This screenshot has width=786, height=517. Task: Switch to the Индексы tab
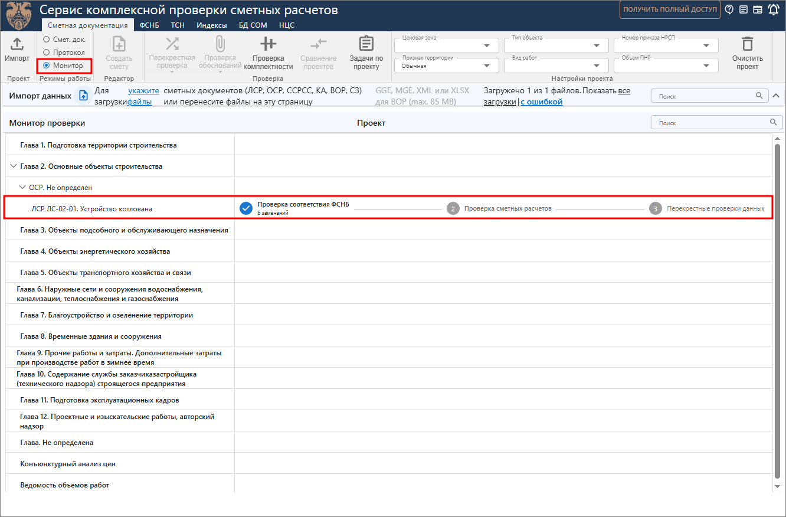click(x=212, y=25)
